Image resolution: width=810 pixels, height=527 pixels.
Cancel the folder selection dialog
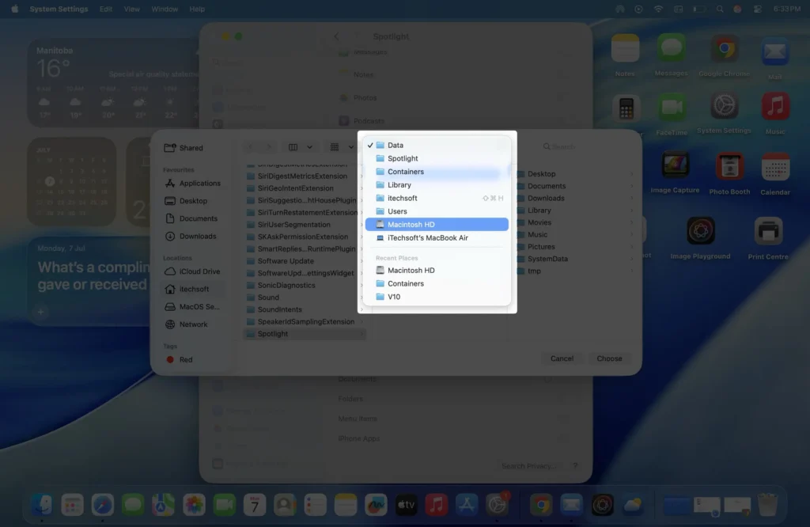click(562, 358)
